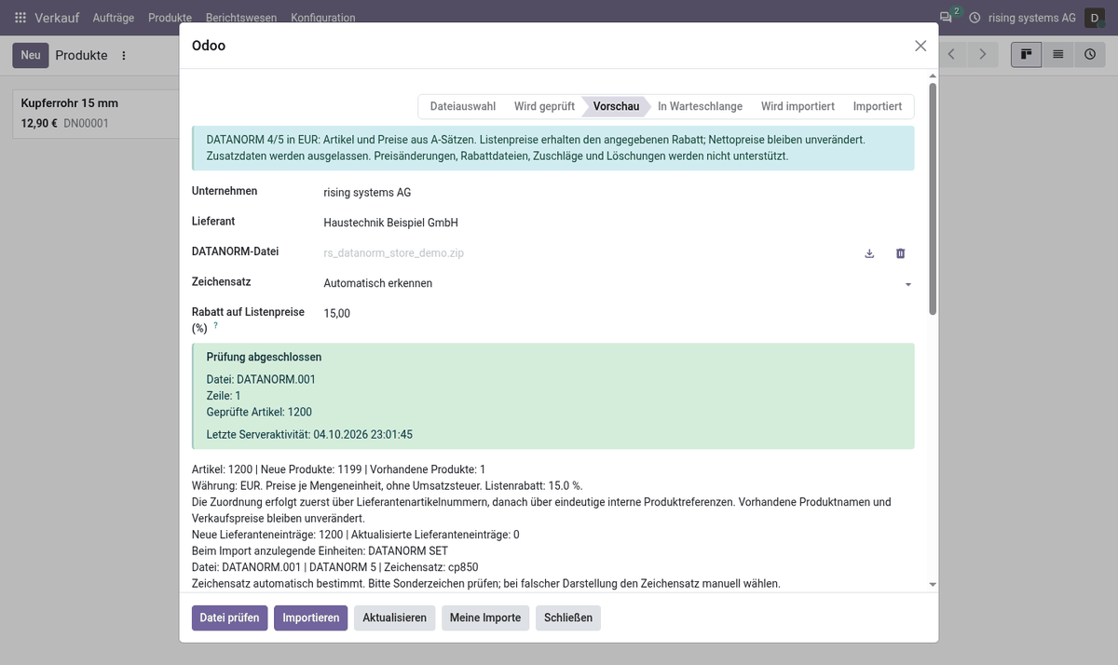The height and width of the screenshot is (665, 1118).
Task: Open the Produkte menu in navbar
Action: (170, 18)
